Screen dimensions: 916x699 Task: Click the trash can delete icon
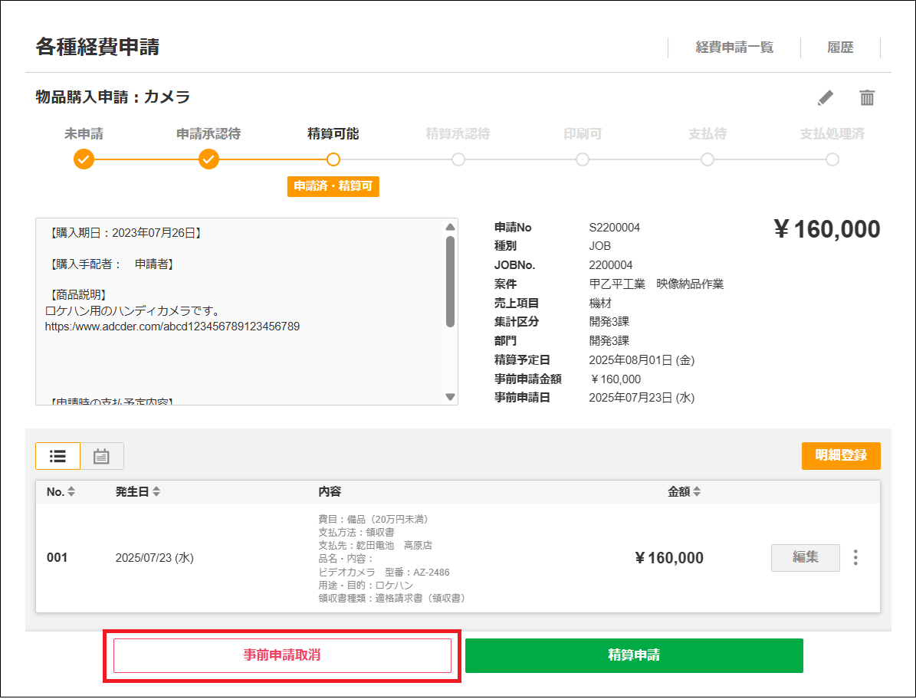click(867, 98)
